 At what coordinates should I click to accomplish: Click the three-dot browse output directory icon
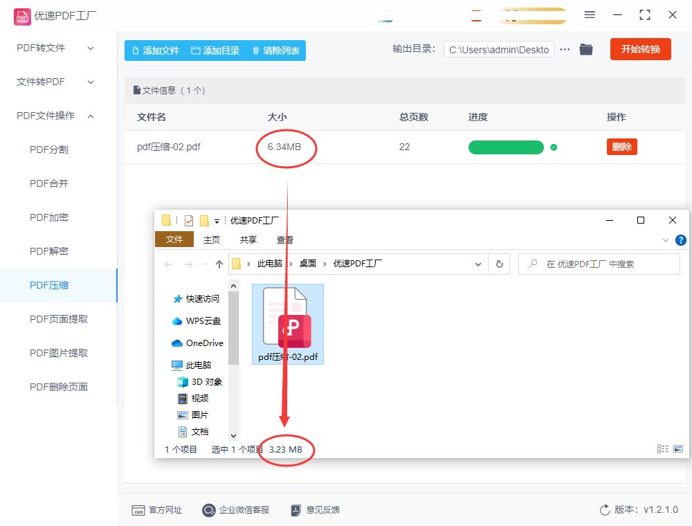point(565,49)
